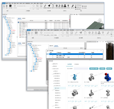This screenshot has width=114, height=109.
Task: Switch to the second tab in the component library
Action: pyautogui.click(x=76, y=64)
